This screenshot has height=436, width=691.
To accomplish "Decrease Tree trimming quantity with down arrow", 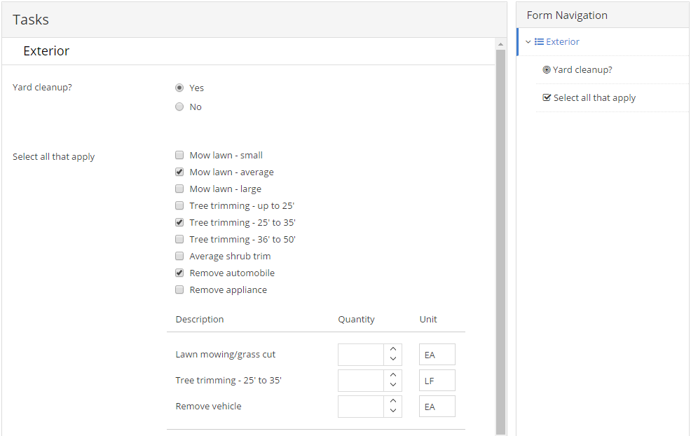I will pos(393,385).
